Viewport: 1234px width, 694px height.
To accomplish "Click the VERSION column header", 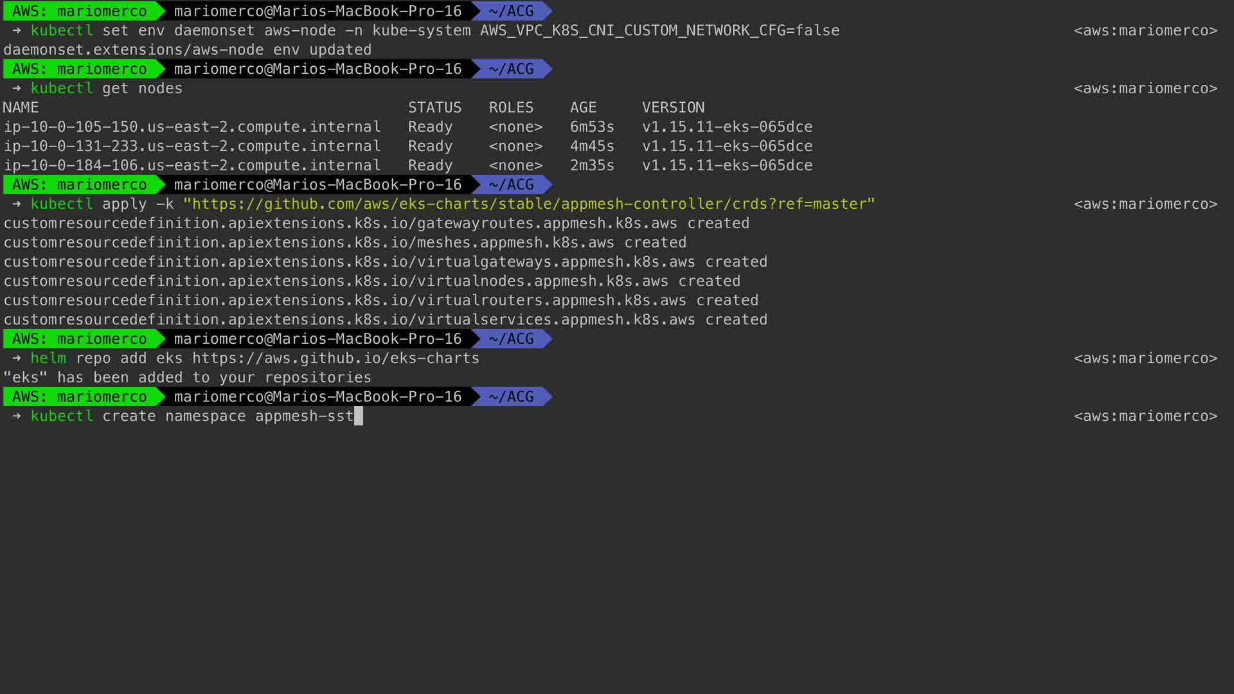I will 673,107.
